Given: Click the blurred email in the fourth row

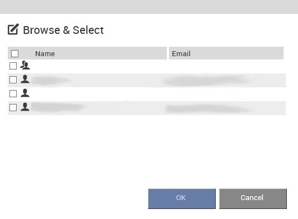Looking at the screenshot, I should pos(208,108).
